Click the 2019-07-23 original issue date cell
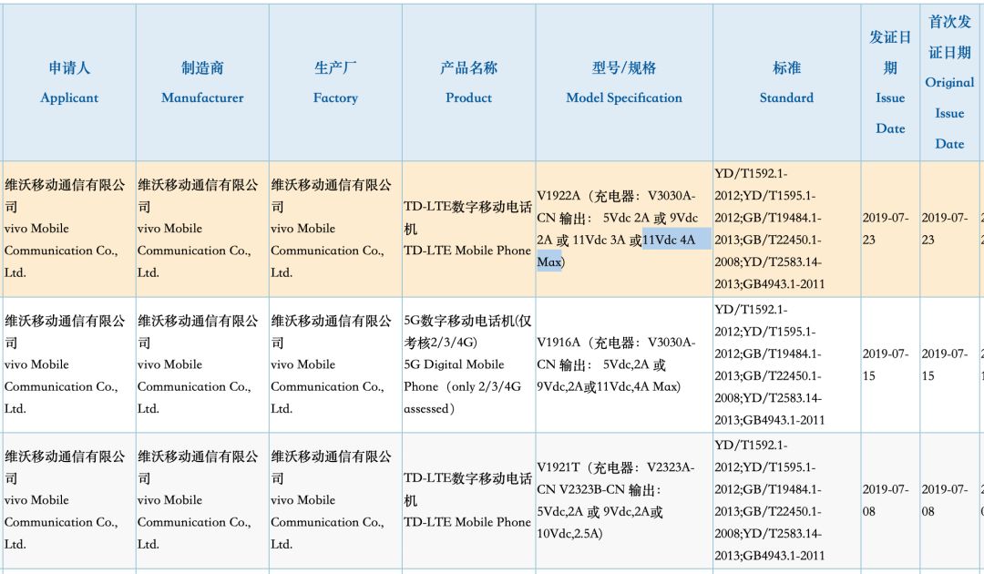Image resolution: width=984 pixels, height=574 pixels. pos(949,229)
